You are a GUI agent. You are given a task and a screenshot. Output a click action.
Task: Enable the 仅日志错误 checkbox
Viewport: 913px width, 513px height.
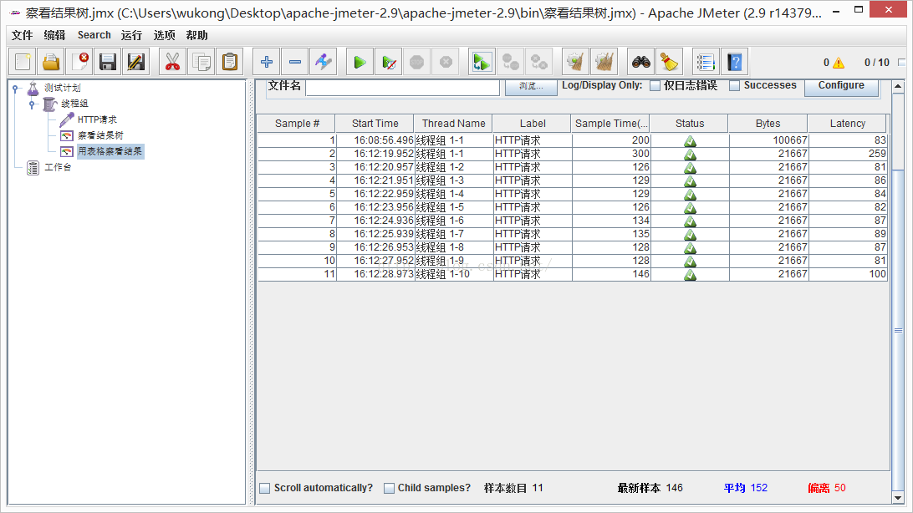[655, 85]
